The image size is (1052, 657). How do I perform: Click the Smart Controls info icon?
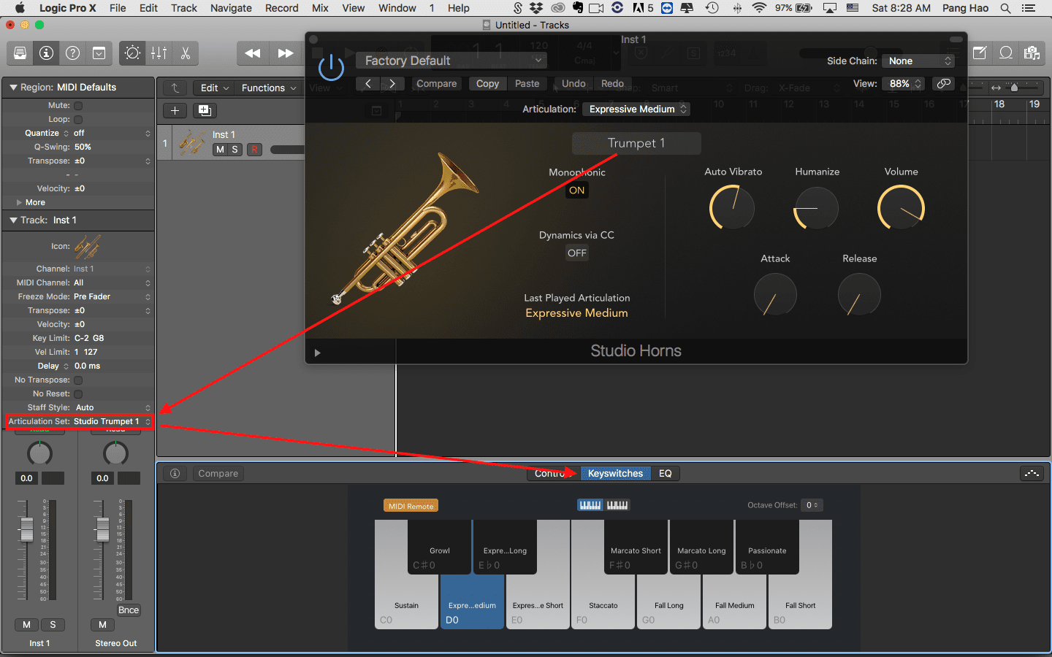coord(175,473)
